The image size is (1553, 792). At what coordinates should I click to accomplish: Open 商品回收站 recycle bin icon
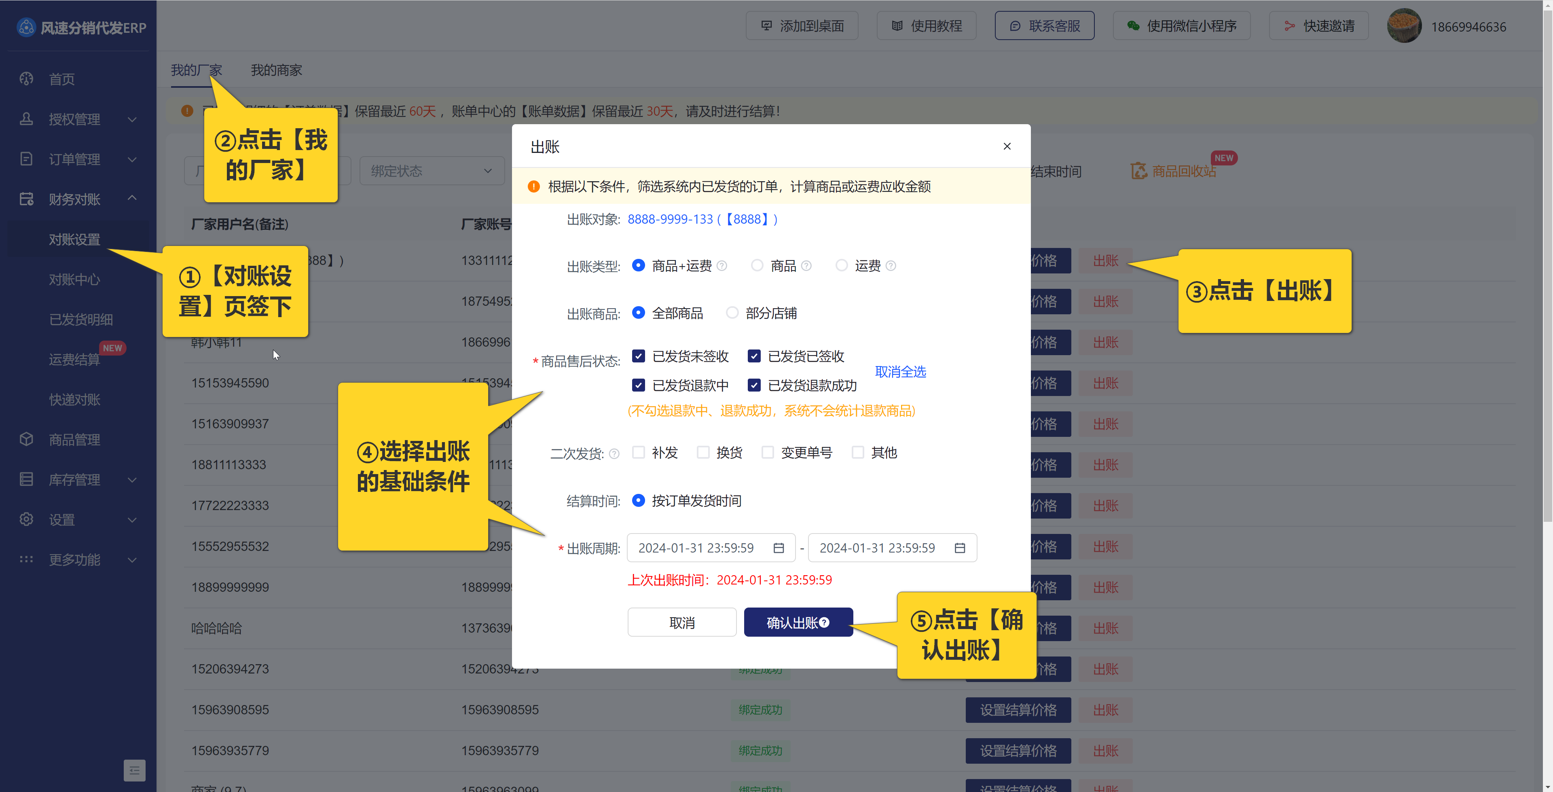(1138, 172)
